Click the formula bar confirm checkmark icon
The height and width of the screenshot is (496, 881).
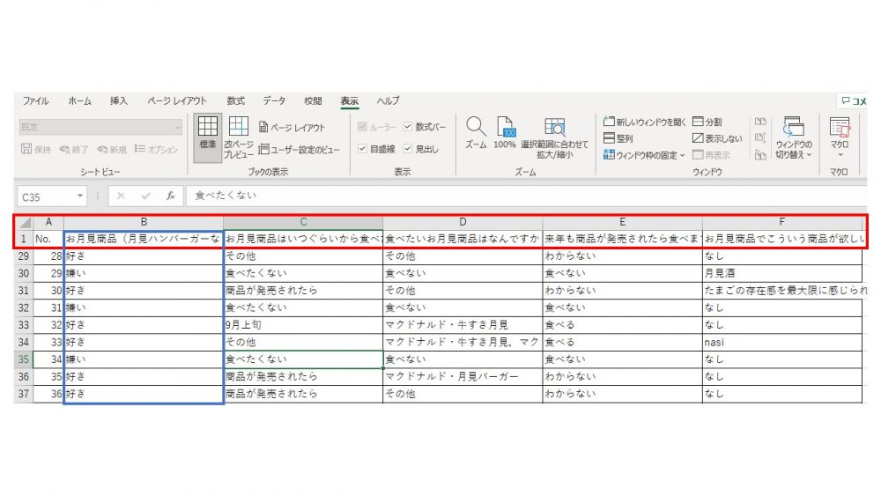point(146,196)
